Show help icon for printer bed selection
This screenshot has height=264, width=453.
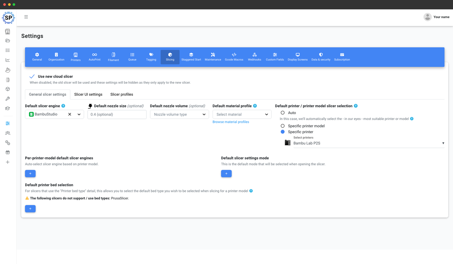click(x=251, y=191)
